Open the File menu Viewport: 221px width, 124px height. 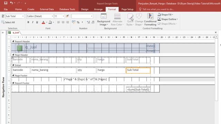pos(6,9)
